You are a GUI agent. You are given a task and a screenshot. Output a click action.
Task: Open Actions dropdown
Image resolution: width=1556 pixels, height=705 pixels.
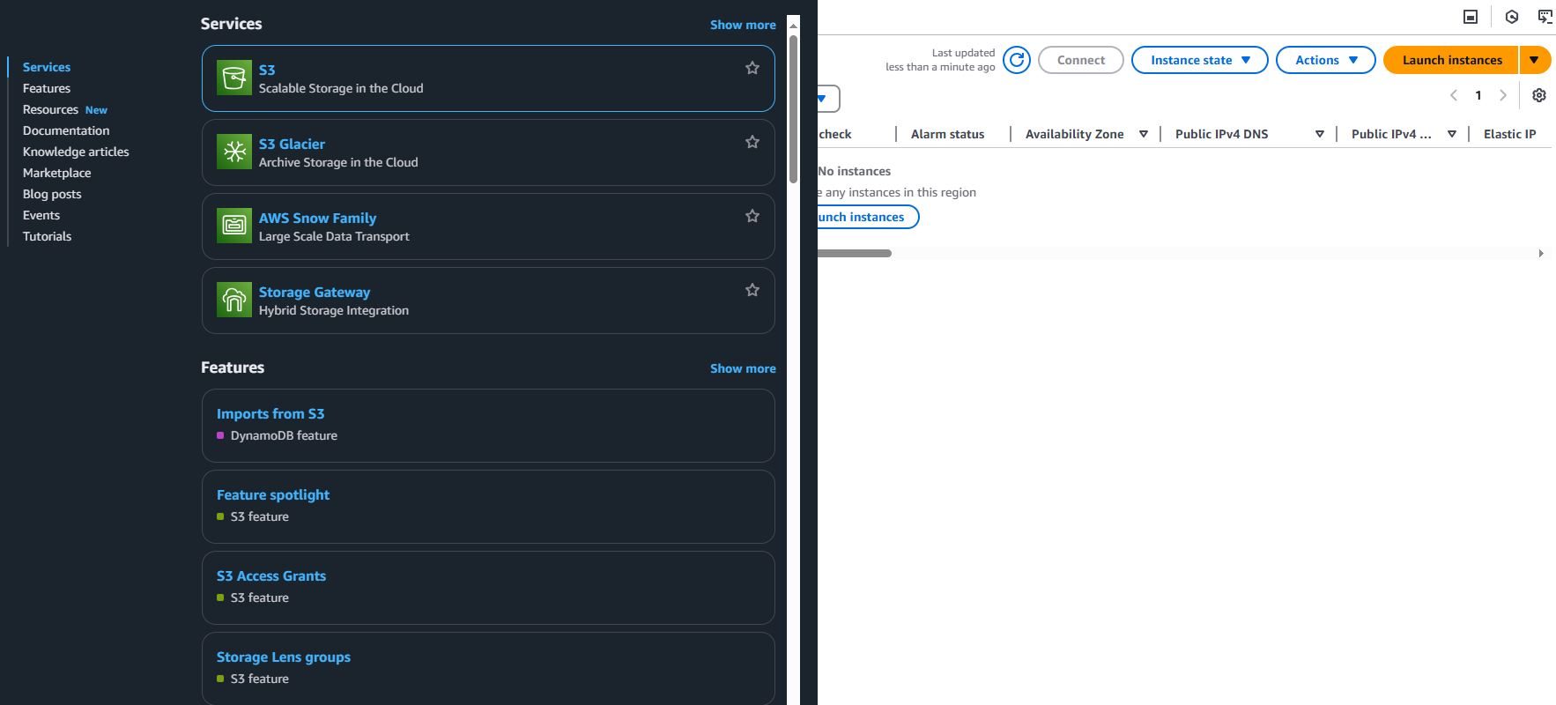click(1325, 60)
